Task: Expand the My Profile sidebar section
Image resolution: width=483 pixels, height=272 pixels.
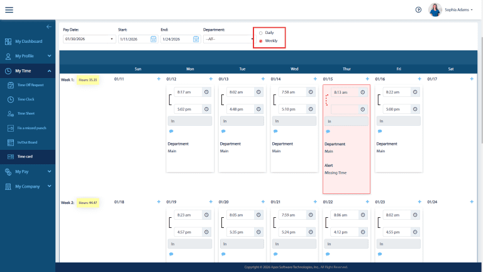Action: pyautogui.click(x=28, y=56)
